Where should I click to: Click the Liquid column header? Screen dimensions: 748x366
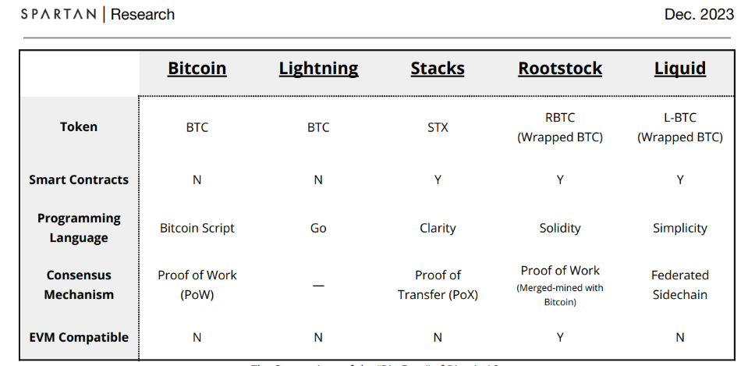coord(680,69)
